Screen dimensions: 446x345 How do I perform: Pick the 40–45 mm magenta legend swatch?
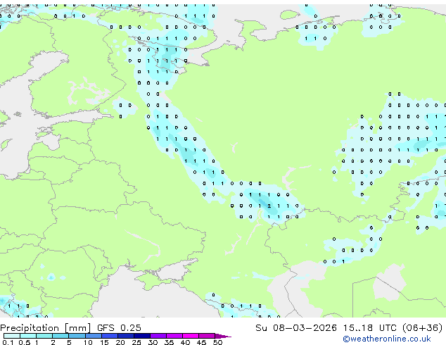coord(191,336)
